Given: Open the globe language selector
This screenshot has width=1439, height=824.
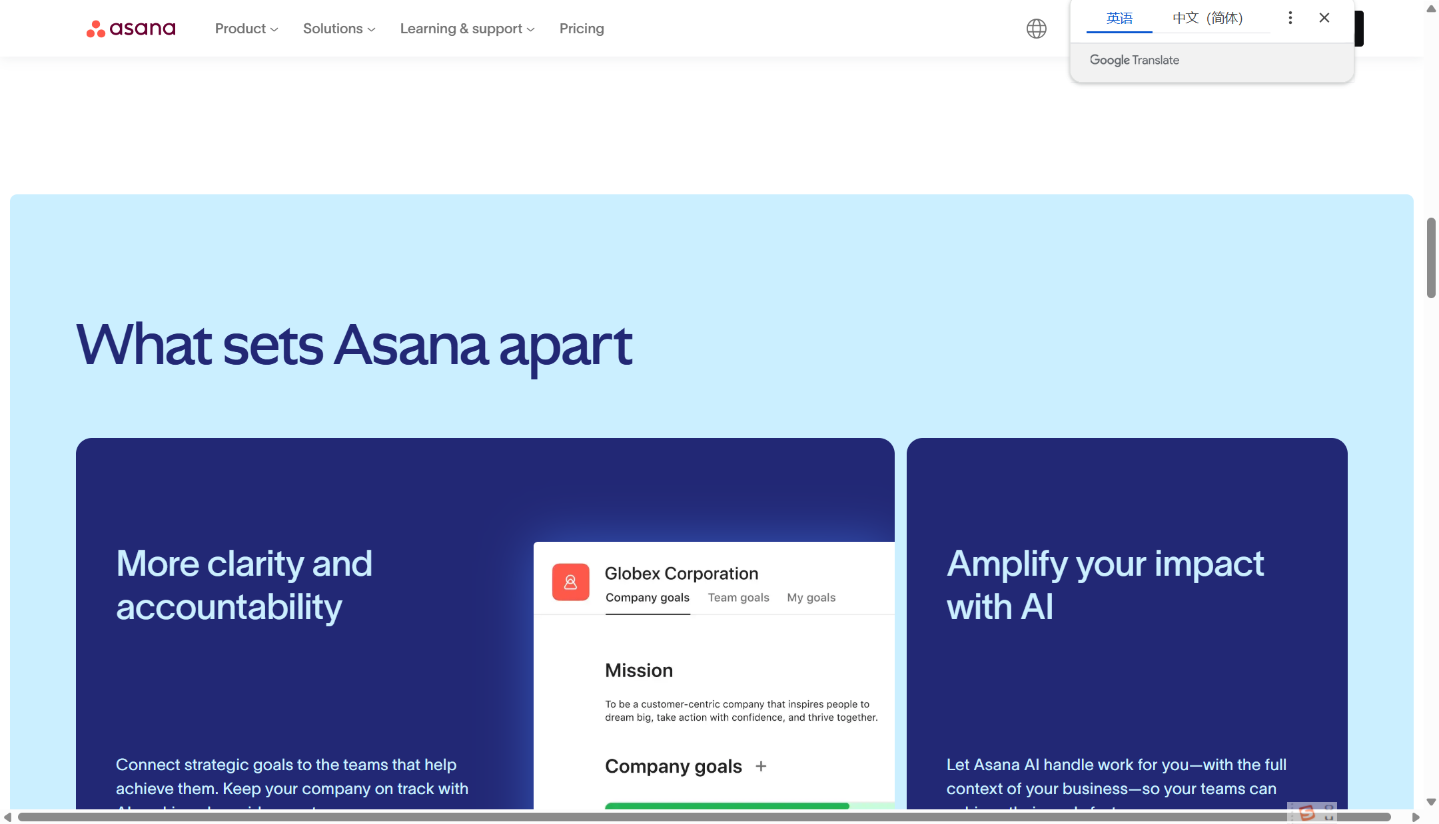Looking at the screenshot, I should click(1036, 29).
